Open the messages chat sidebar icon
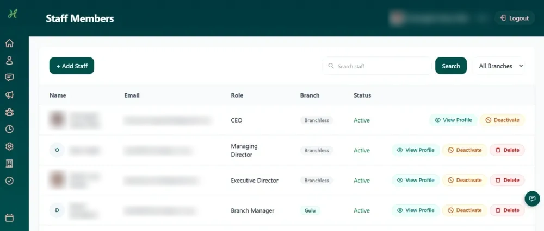The image size is (544, 231). pos(9,78)
